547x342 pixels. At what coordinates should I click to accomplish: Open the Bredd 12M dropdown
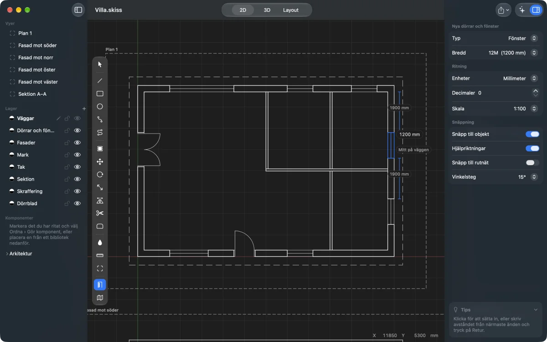[534, 53]
